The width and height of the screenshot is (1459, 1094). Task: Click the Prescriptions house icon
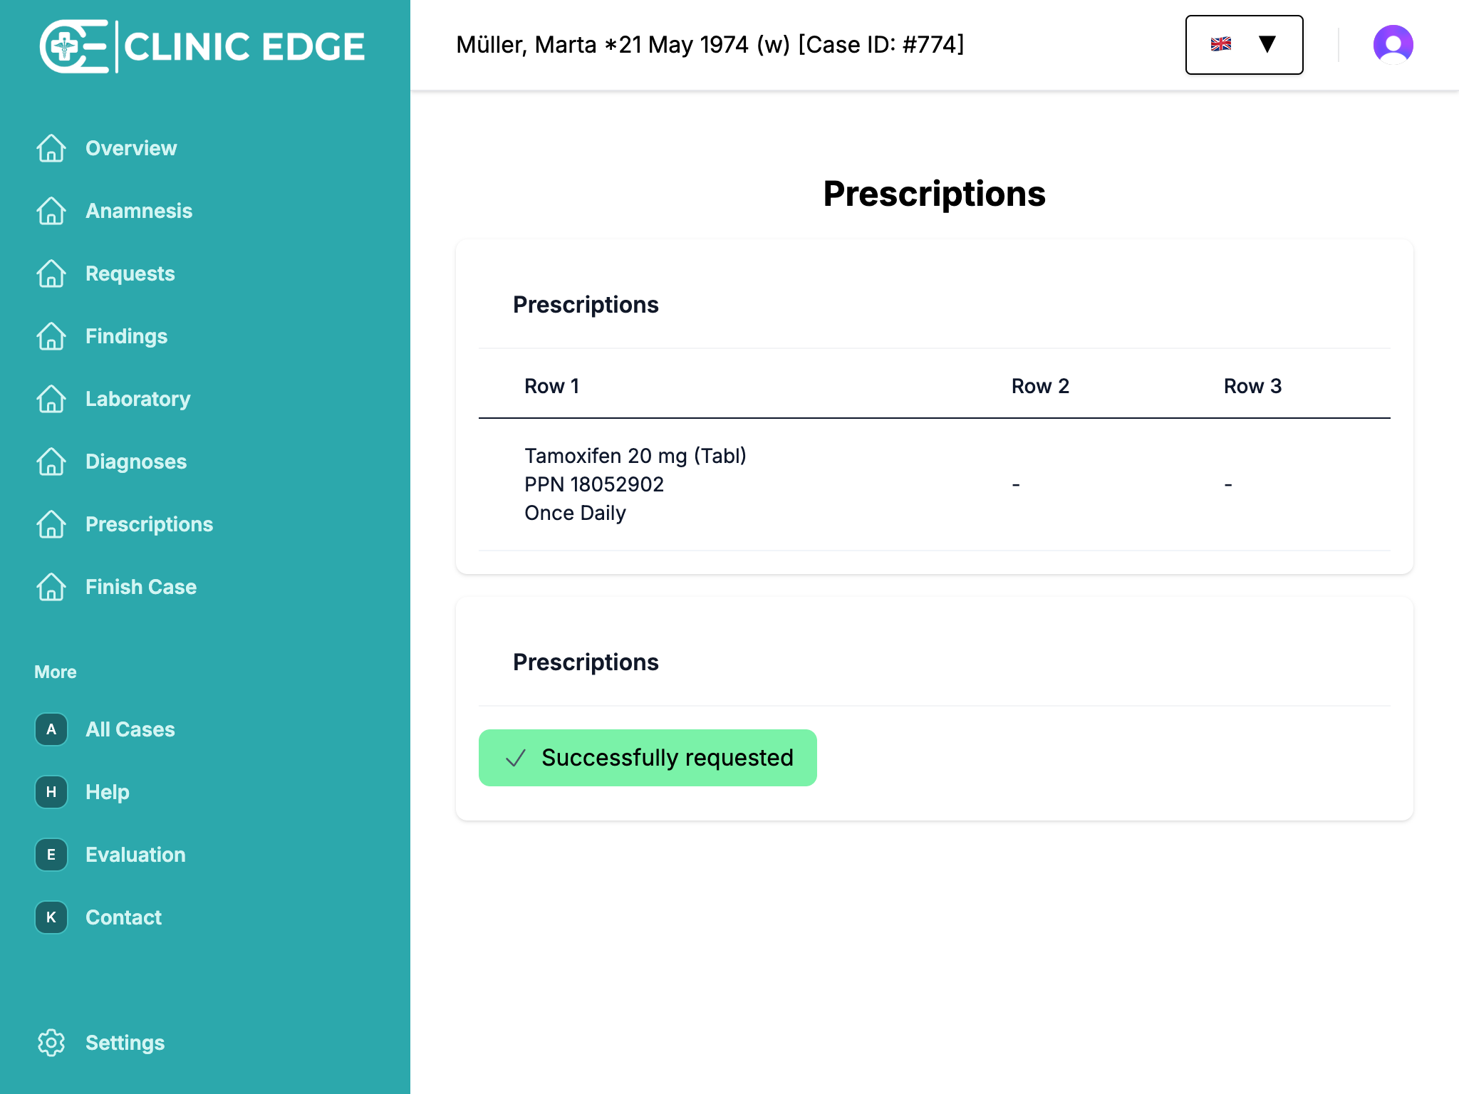[x=51, y=524]
